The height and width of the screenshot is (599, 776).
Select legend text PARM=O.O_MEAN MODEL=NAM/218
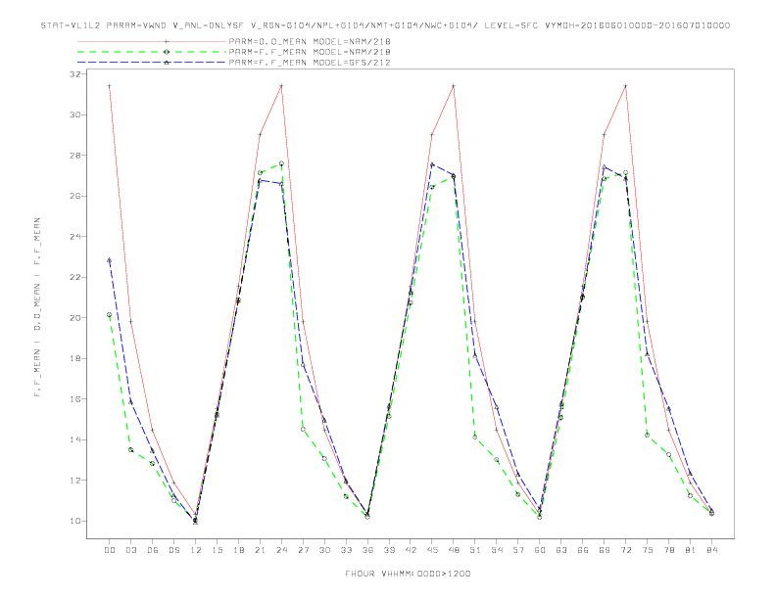(310, 41)
